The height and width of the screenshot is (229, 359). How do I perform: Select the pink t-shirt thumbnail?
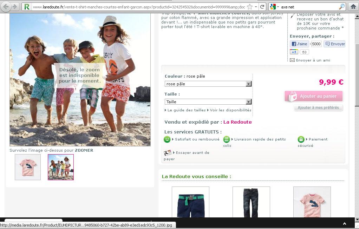click(27, 167)
